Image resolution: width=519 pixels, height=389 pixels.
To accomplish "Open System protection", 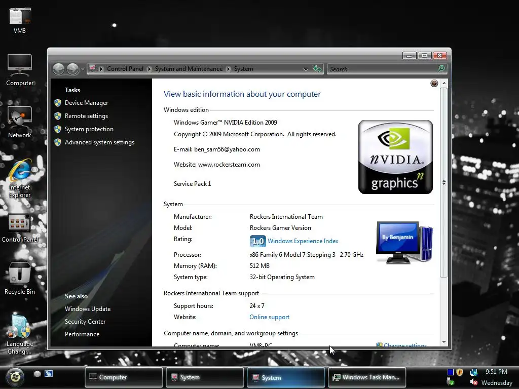I will (89, 129).
